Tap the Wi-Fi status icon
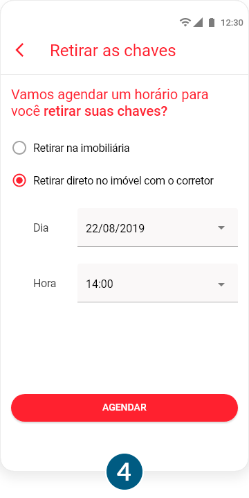This screenshot has height=498, width=249. pyautogui.click(x=185, y=22)
